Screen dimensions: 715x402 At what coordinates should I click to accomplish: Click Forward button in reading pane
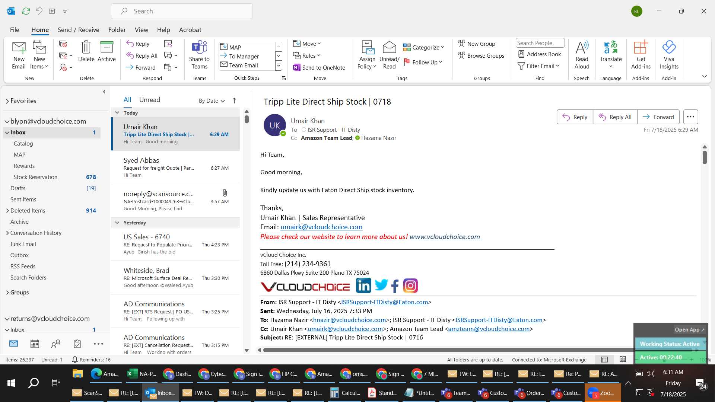coord(658,117)
